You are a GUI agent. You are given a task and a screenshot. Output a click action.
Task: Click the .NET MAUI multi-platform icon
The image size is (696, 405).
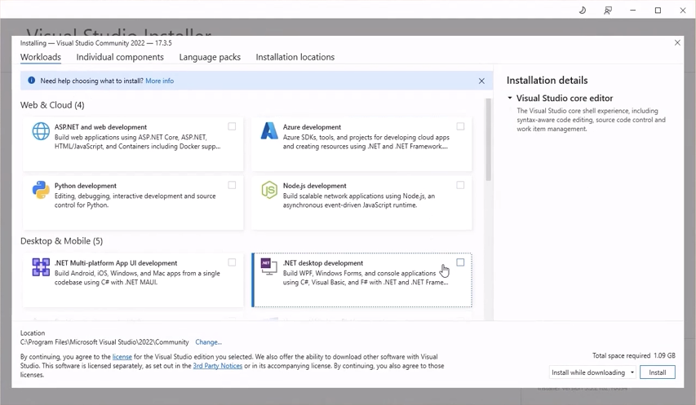pyautogui.click(x=41, y=267)
